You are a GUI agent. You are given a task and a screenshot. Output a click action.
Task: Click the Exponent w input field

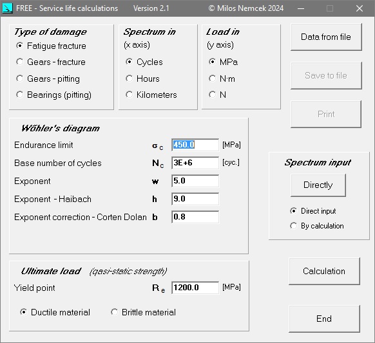195,181
